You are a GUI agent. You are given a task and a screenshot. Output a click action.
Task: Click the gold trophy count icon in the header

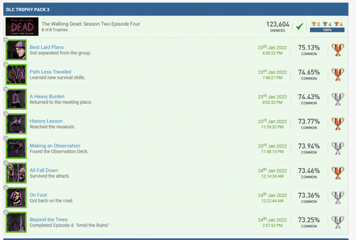click(x=315, y=24)
